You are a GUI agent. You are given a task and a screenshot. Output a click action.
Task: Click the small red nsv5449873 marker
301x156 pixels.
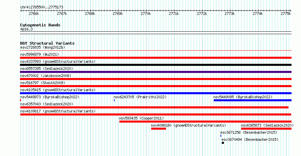click(21, 100)
